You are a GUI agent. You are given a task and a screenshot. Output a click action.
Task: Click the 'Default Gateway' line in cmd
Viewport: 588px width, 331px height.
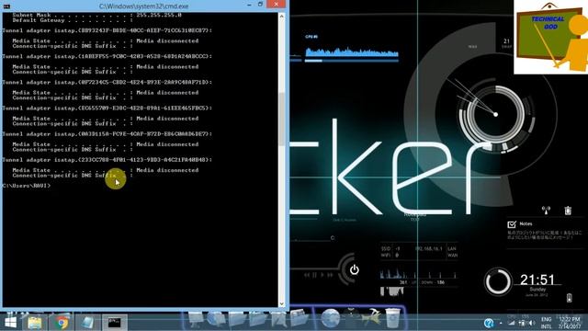(73, 20)
